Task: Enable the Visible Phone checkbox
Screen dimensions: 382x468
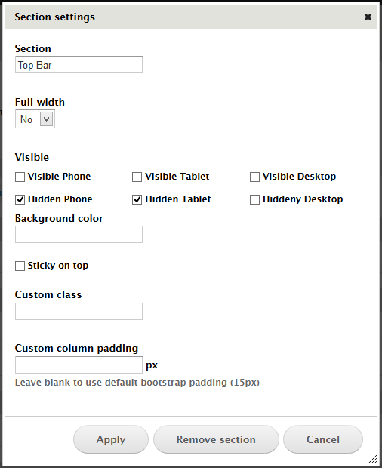Action: point(20,177)
